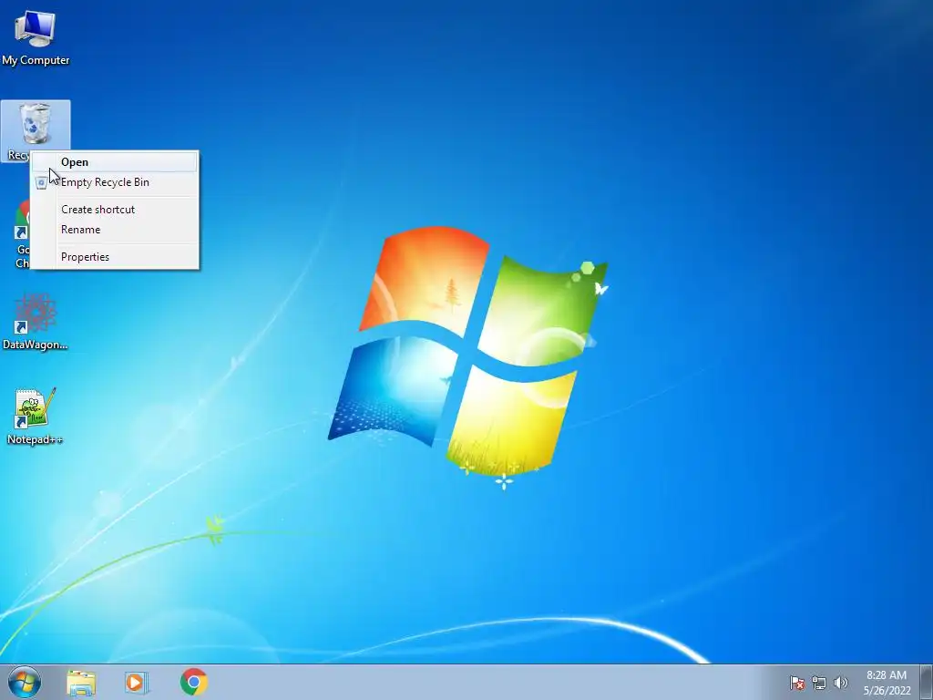933x700 pixels.
Task: Open the volume speaker tray icon
Action: pyautogui.click(x=841, y=683)
